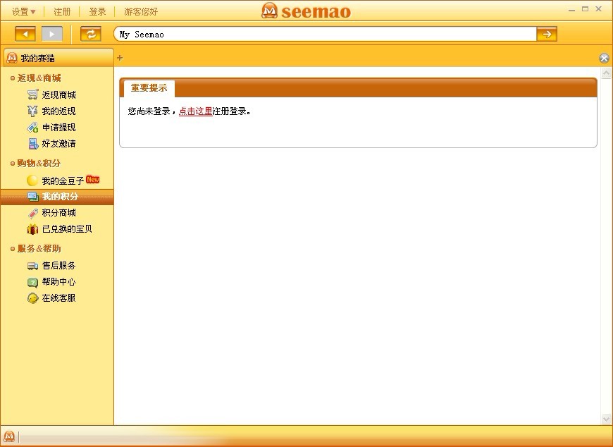Click the shopping cart icon for 返现商城
Screen dimensions: 613x447
tap(33, 94)
